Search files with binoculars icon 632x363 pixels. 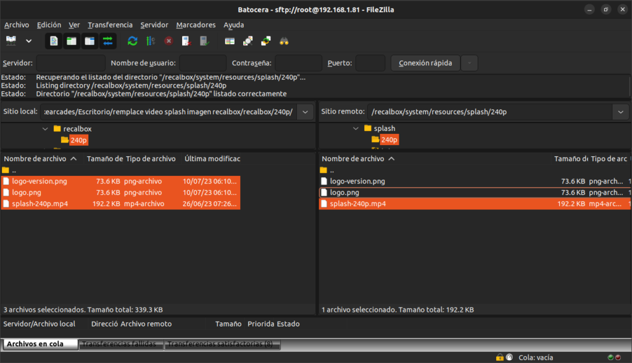pos(284,41)
